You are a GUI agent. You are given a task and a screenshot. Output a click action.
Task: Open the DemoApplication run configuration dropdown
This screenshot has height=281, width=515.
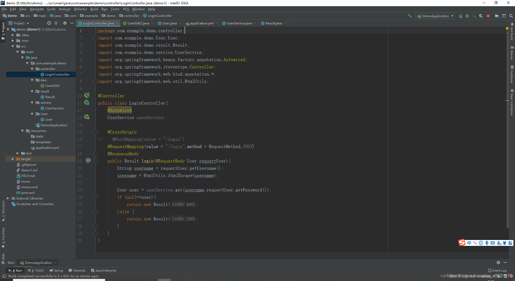[435, 16]
